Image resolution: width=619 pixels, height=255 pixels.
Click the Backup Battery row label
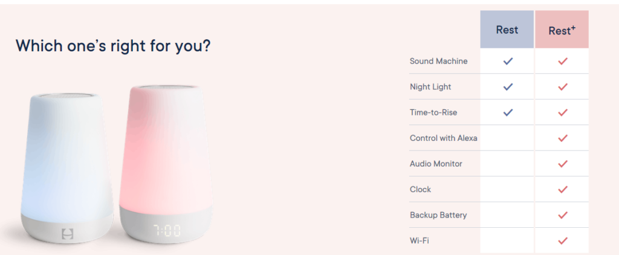[x=438, y=215]
